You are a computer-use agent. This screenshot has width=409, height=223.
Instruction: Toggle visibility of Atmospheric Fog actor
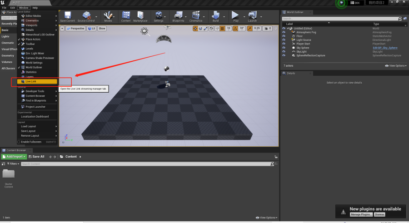coord(284,32)
